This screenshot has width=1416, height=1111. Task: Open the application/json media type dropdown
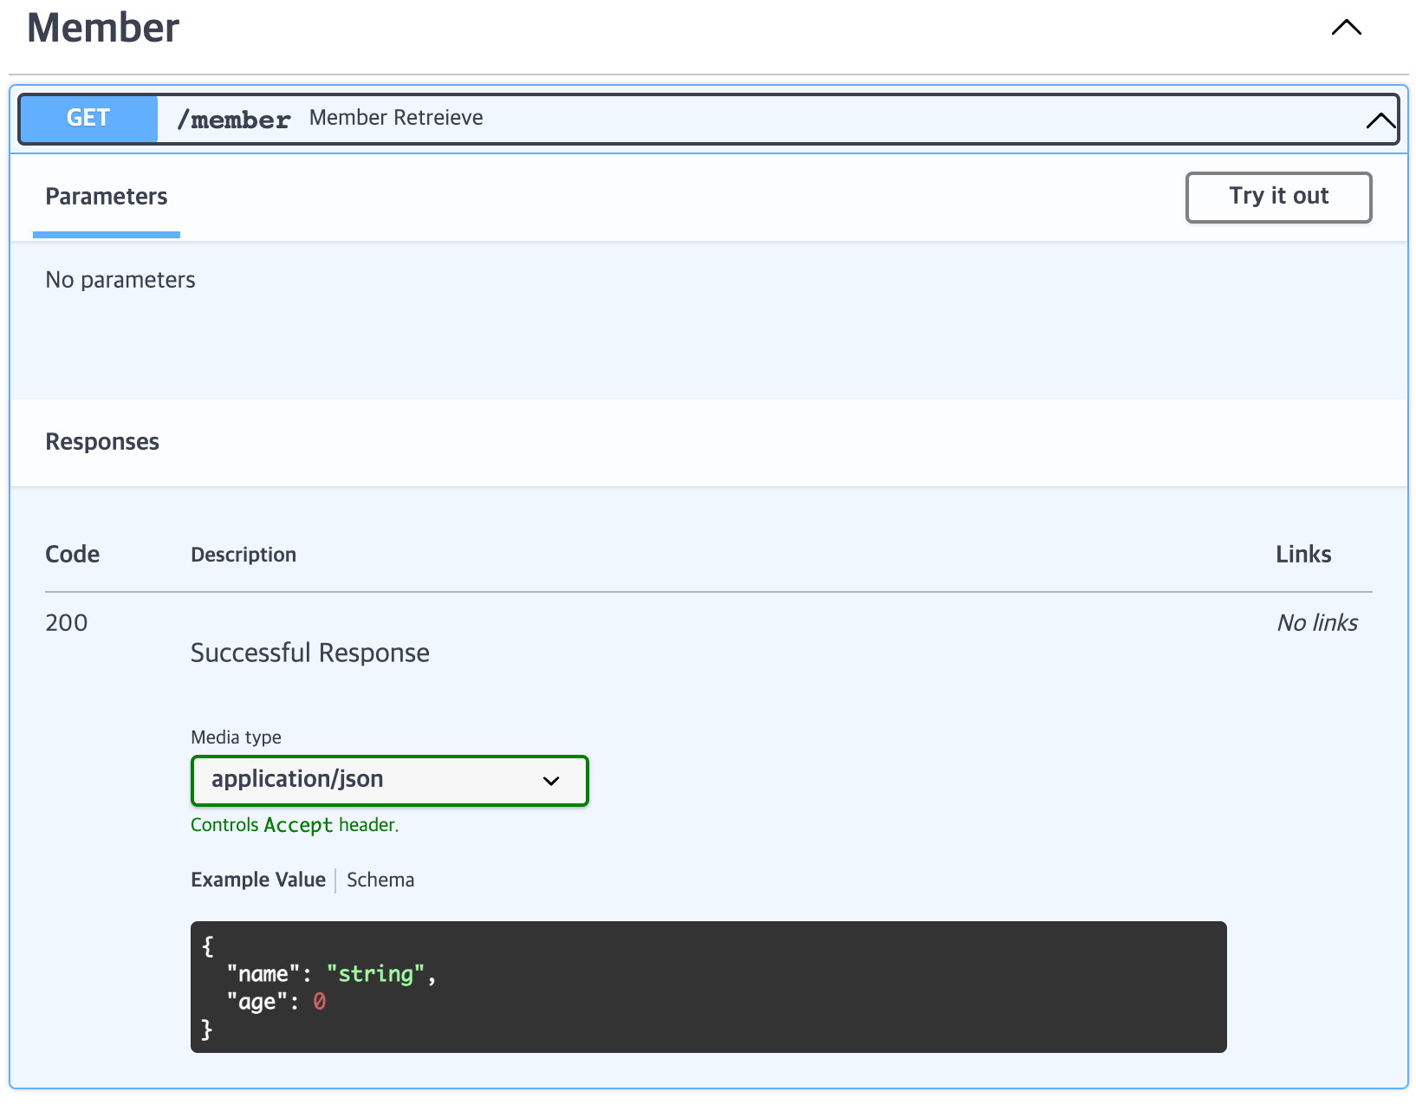tap(389, 780)
